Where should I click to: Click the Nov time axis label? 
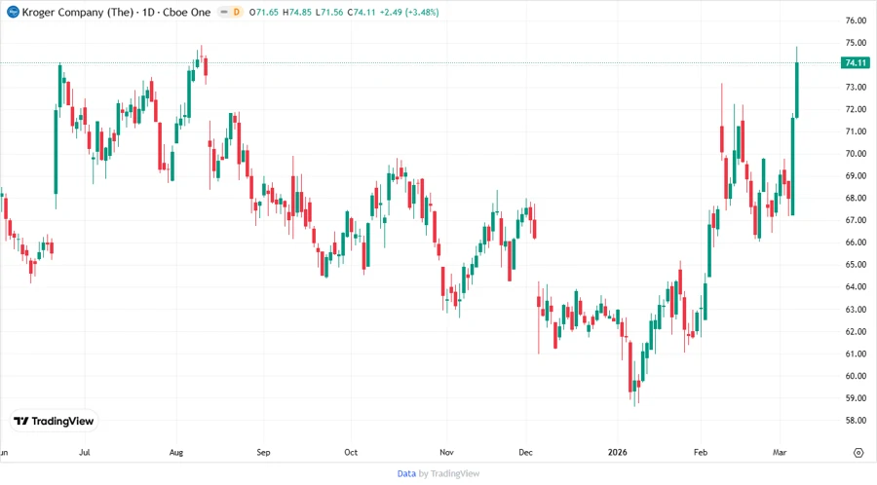[x=446, y=453]
